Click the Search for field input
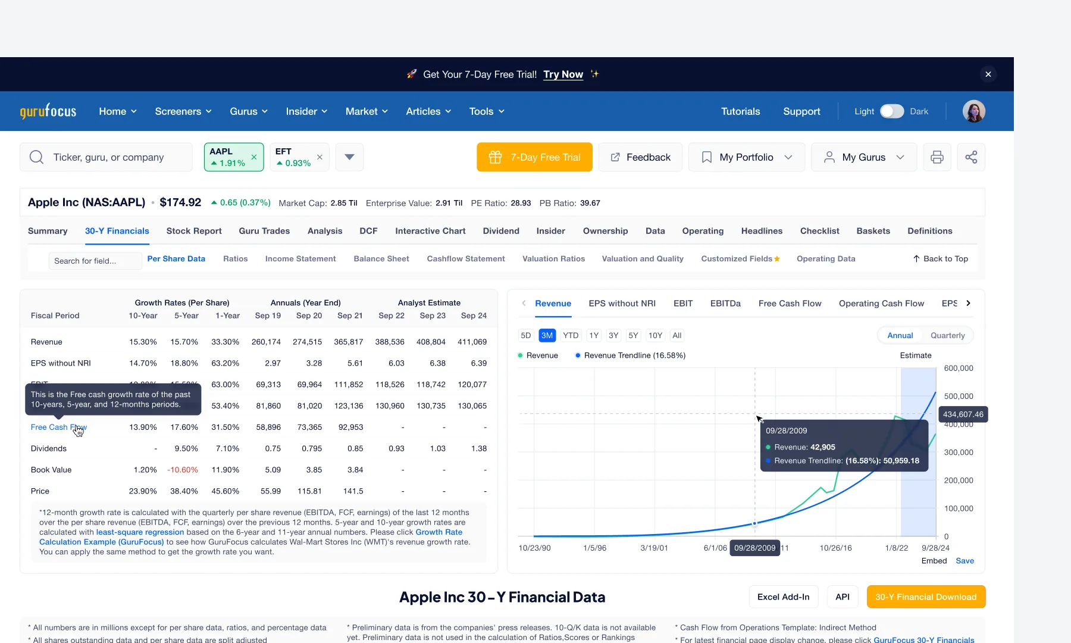 [95, 261]
